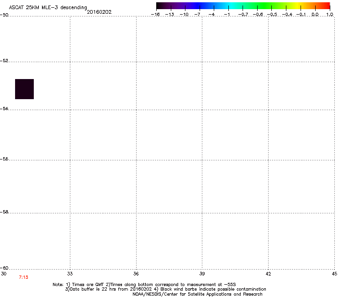Click the 45 longitude axis label
Screen dimensions: 338x297
pyautogui.click(x=334, y=274)
